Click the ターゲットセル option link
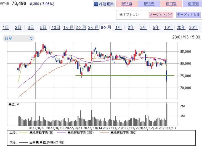The height and width of the screenshot is (147, 202). click(188, 15)
